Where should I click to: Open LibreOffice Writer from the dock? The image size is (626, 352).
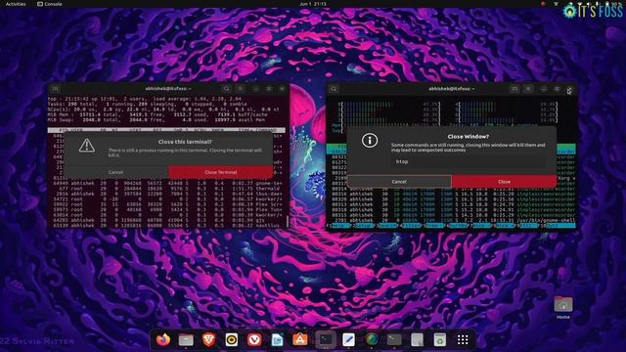277,339
